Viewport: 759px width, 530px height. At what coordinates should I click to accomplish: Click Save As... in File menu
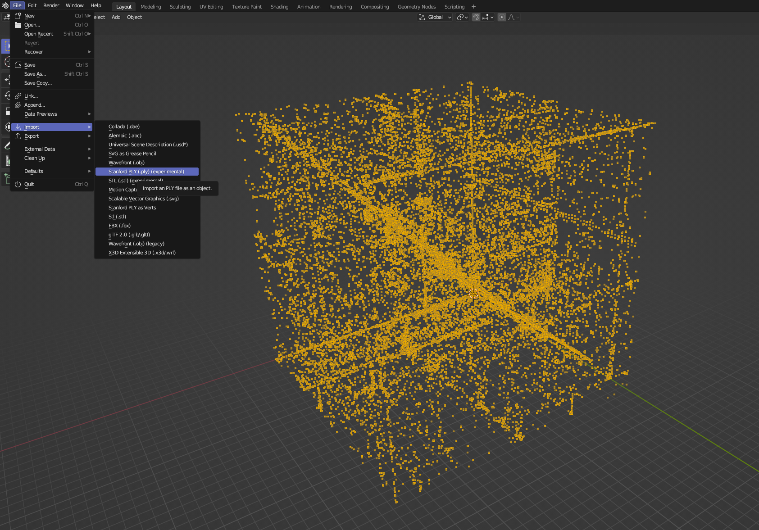coord(35,74)
